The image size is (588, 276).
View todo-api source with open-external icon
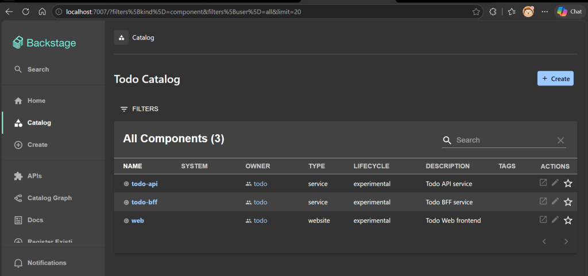pos(543,182)
